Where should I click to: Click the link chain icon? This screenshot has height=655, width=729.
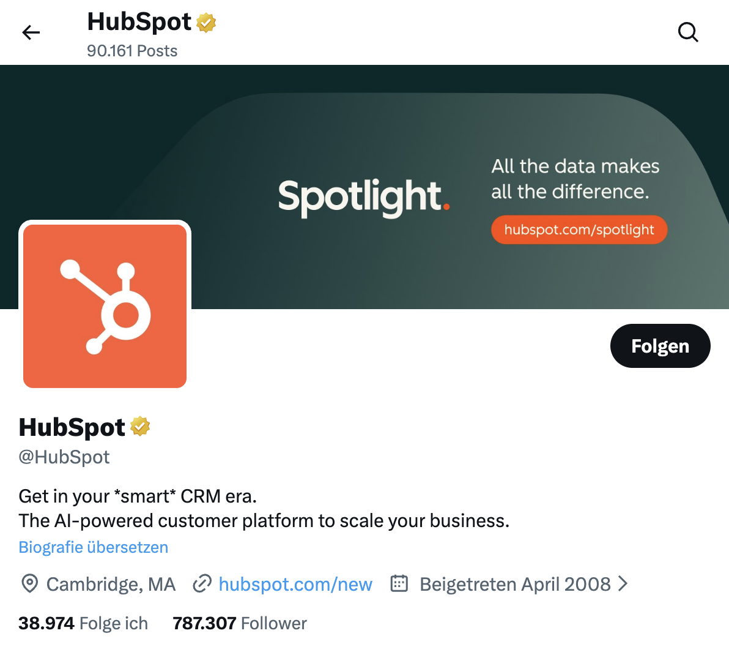click(202, 584)
